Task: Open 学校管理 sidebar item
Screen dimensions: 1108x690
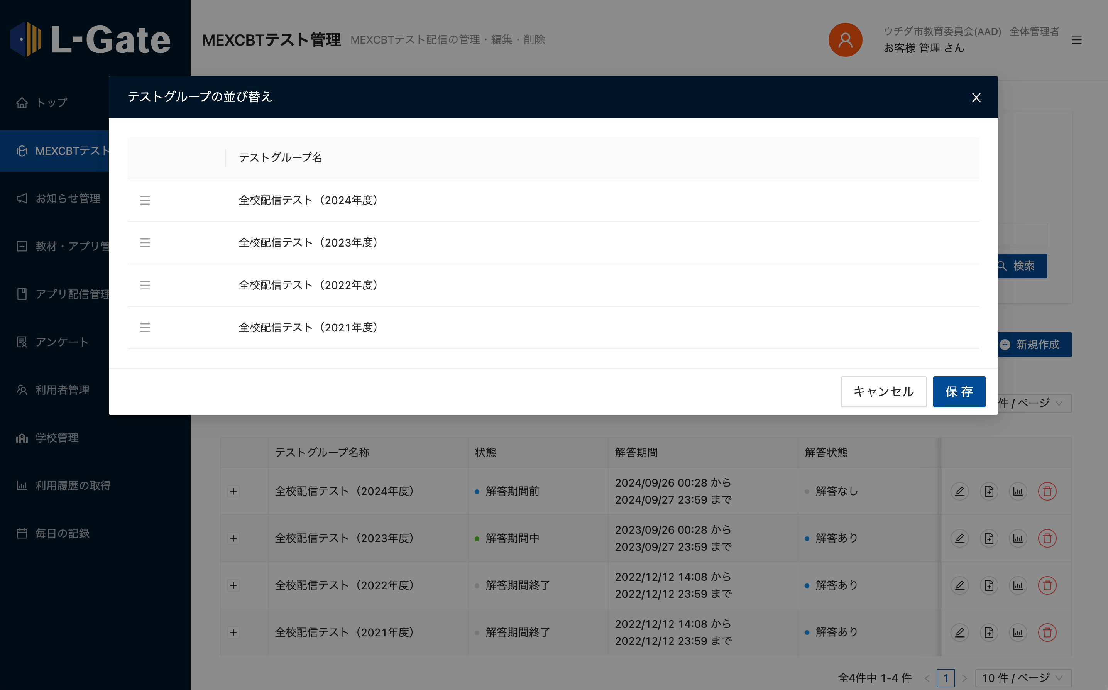Action: [95, 438]
